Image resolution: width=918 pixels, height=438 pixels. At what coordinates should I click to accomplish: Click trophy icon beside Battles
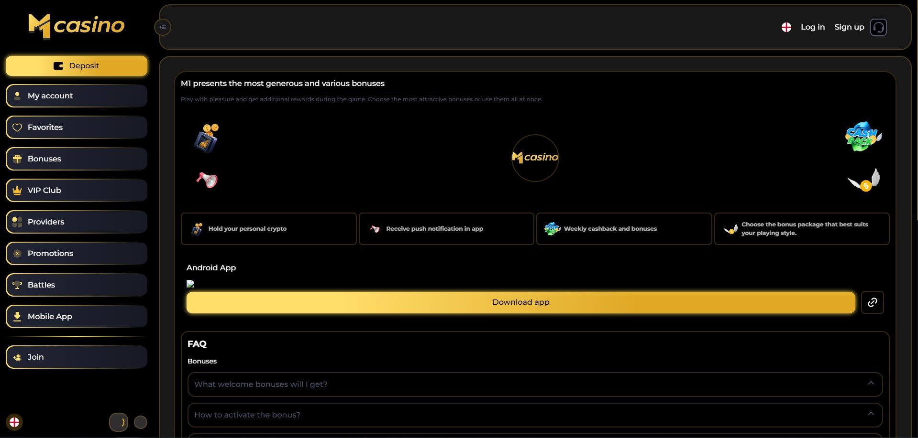click(17, 285)
